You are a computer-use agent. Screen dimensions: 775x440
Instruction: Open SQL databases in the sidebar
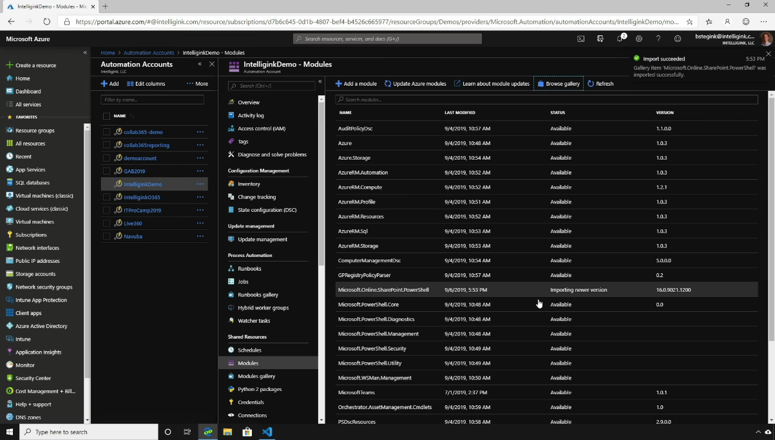[x=32, y=182]
